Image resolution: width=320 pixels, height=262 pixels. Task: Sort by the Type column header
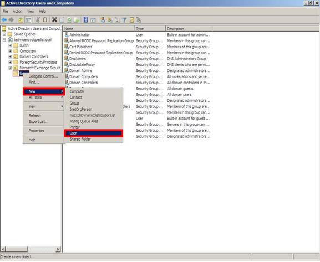(150, 29)
